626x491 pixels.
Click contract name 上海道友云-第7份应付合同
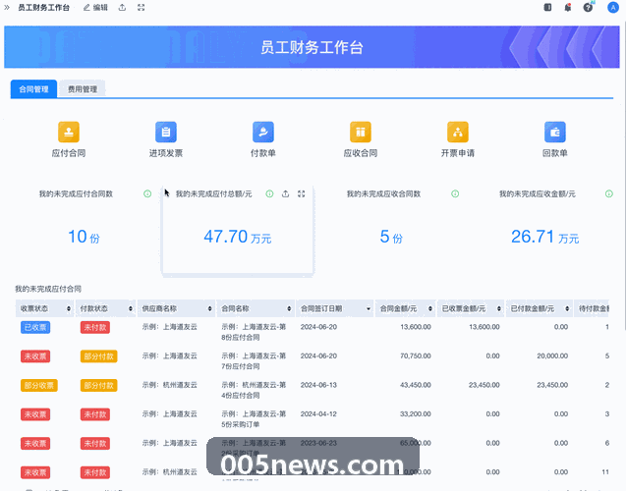(254, 361)
